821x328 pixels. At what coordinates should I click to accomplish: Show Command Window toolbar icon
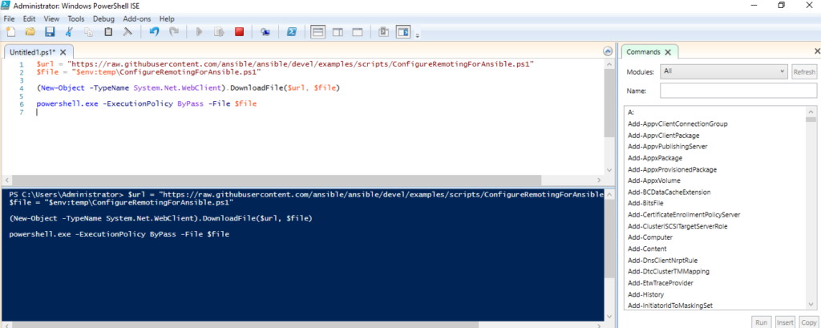click(x=383, y=32)
